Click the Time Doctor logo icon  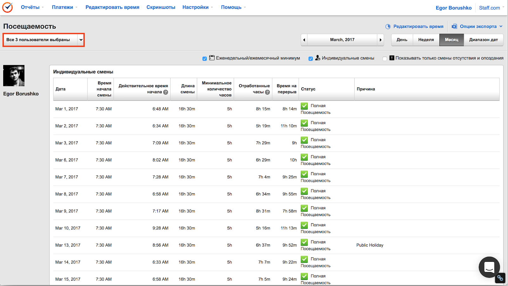pyautogui.click(x=7, y=7)
